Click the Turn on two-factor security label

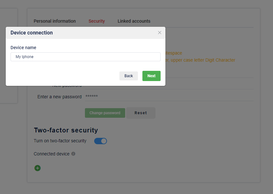pos(60,141)
